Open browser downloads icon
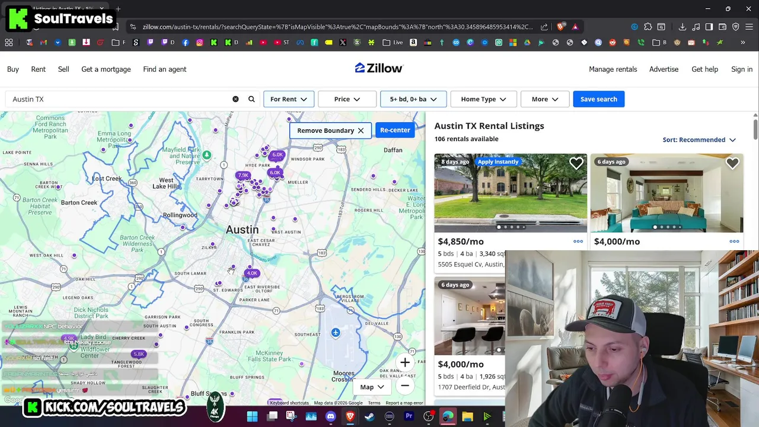This screenshot has height=427, width=759. click(683, 27)
